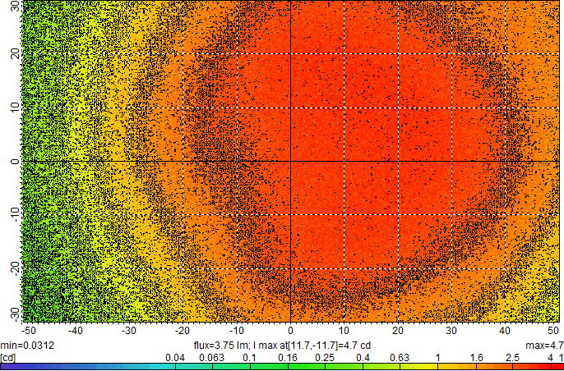Click the 0.063 color scale label
The height and width of the screenshot is (371, 564).
click(210, 358)
